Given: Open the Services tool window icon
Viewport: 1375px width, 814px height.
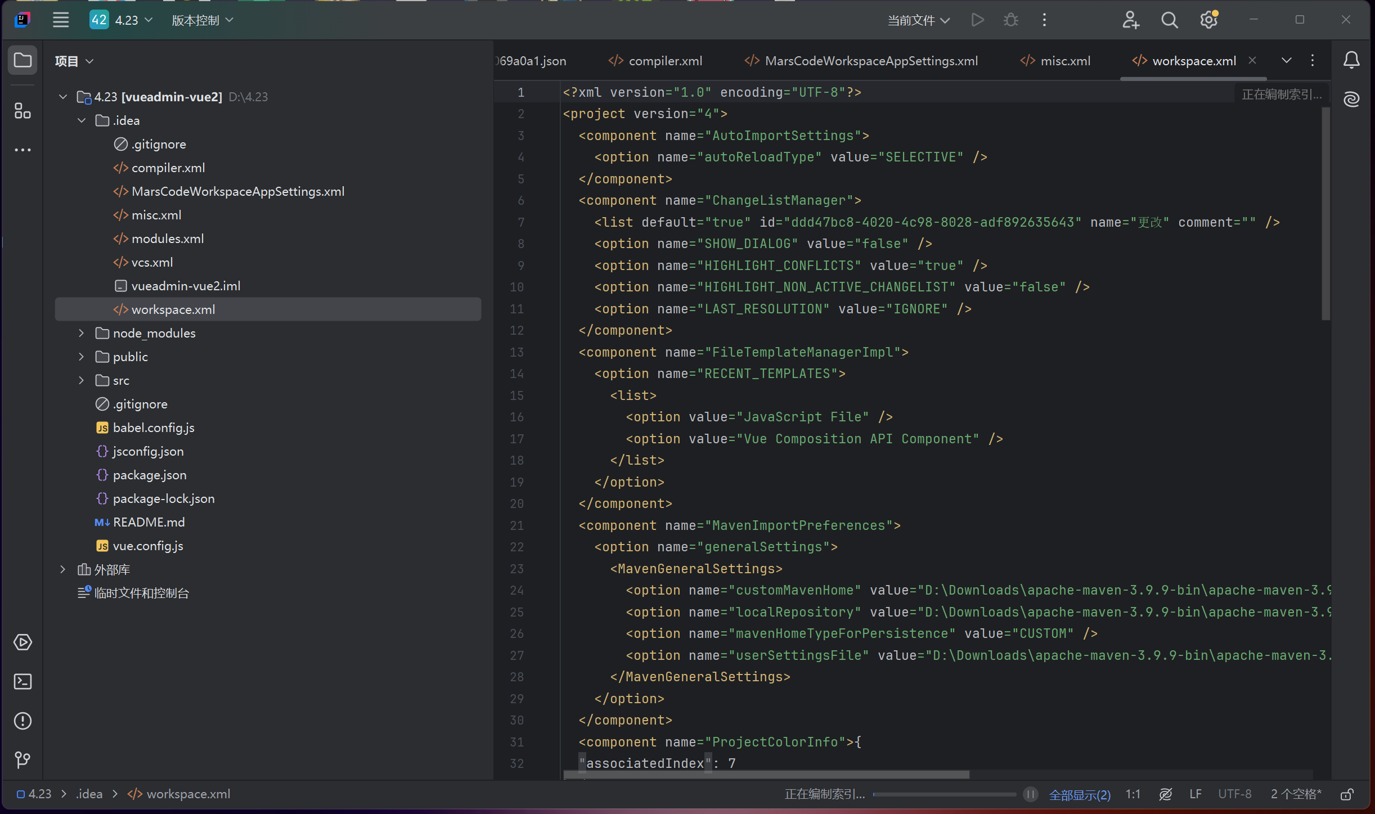Looking at the screenshot, I should [23, 642].
